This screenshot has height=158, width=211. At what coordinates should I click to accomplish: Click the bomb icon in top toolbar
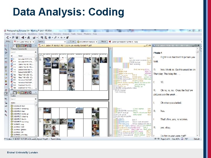(67, 37)
